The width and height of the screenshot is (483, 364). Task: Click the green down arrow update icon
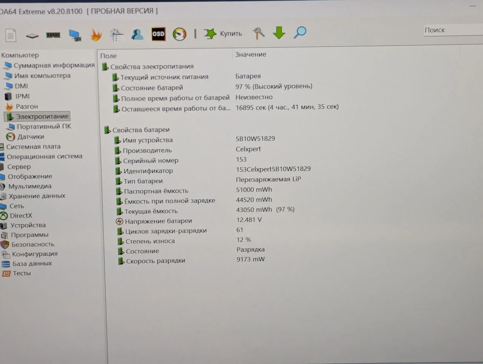tap(279, 32)
